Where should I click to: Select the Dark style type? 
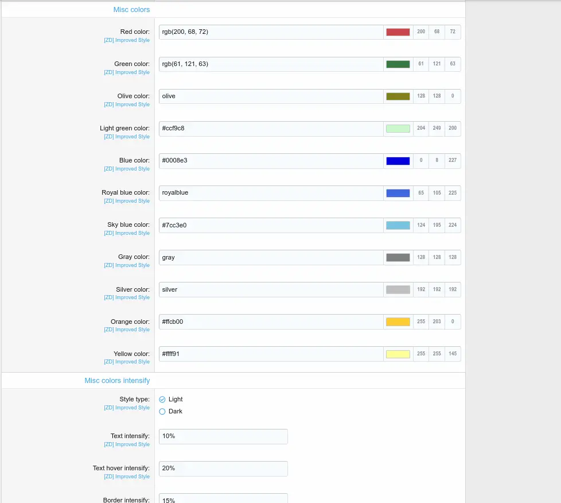coord(162,411)
